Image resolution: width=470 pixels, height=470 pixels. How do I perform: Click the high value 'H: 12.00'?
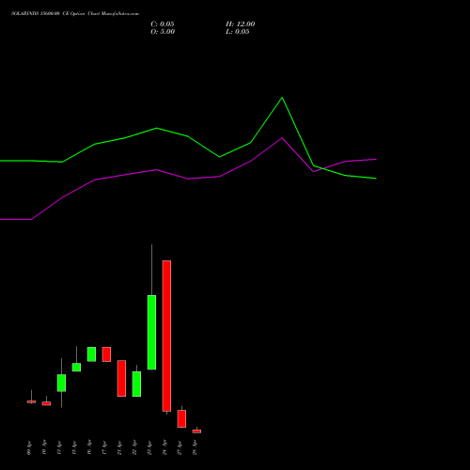click(241, 24)
